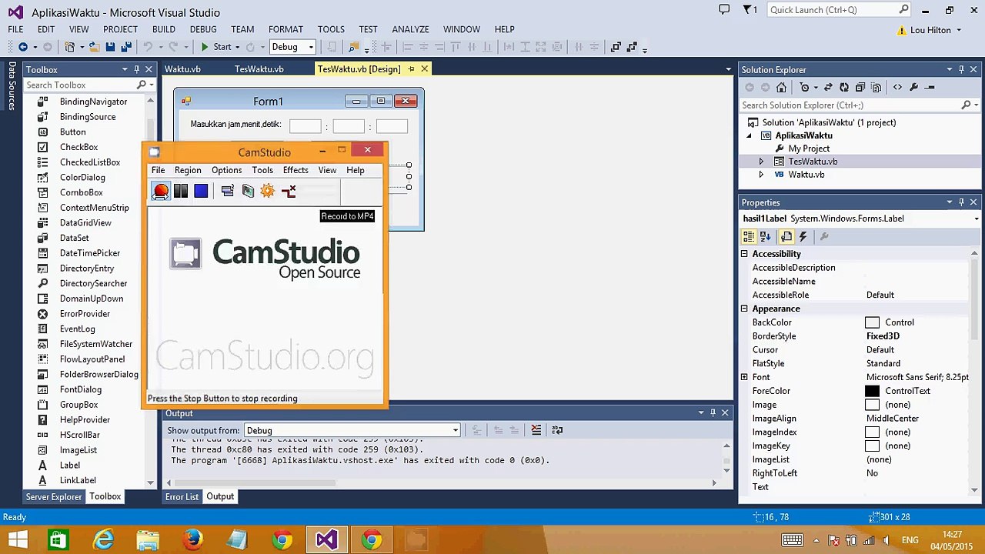Toggle Categorized view in Properties panel

tap(749, 237)
